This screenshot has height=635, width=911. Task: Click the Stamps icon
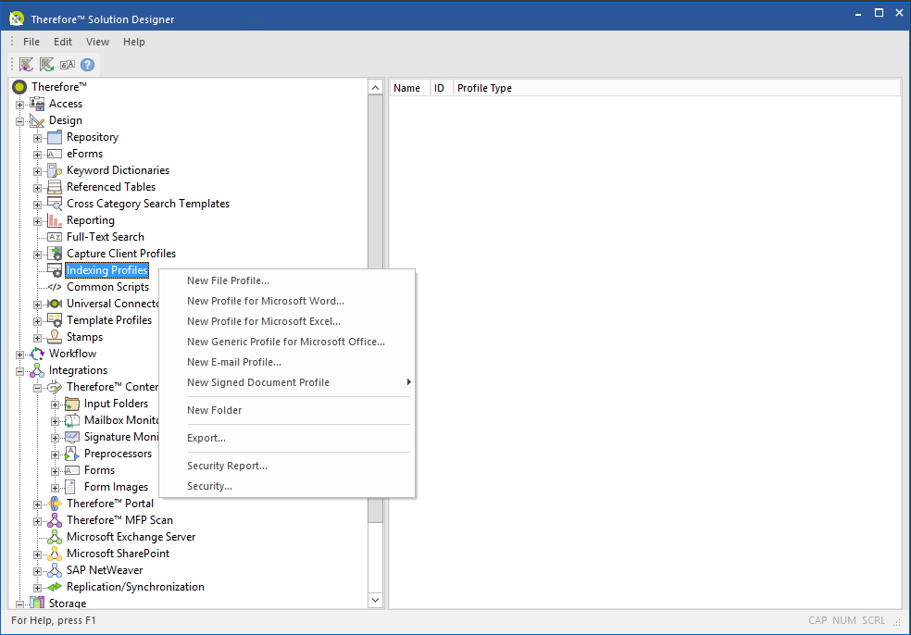click(55, 337)
